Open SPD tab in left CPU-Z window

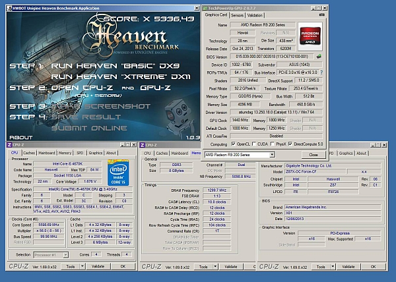[80, 153]
